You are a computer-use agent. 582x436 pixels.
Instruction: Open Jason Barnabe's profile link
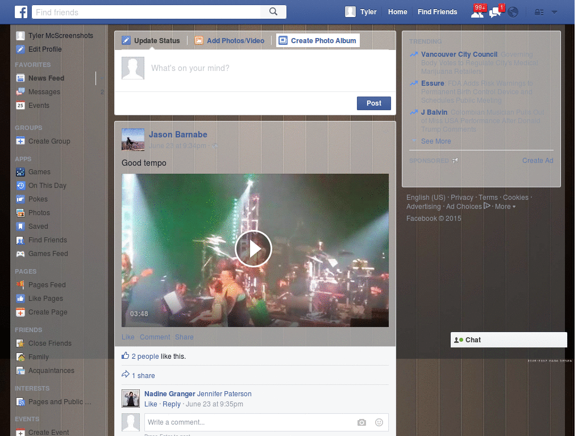[178, 135]
